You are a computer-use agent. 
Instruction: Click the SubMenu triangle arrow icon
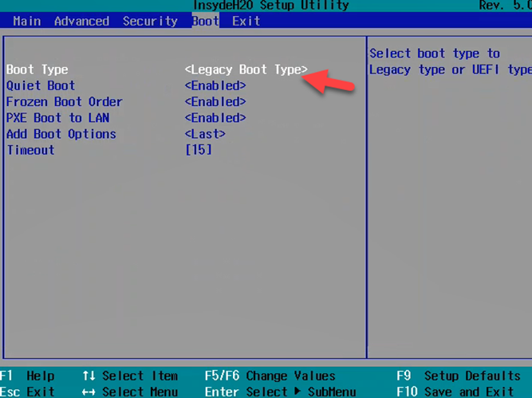coord(298,392)
